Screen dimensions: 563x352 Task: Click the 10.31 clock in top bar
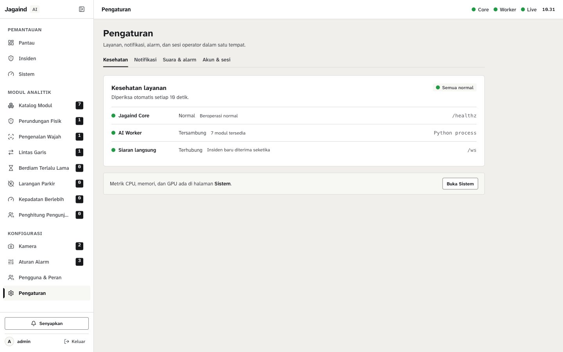point(549,9)
